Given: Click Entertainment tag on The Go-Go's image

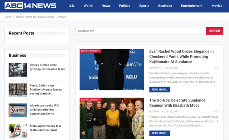Looking at the screenshot, I should click(91, 100).
